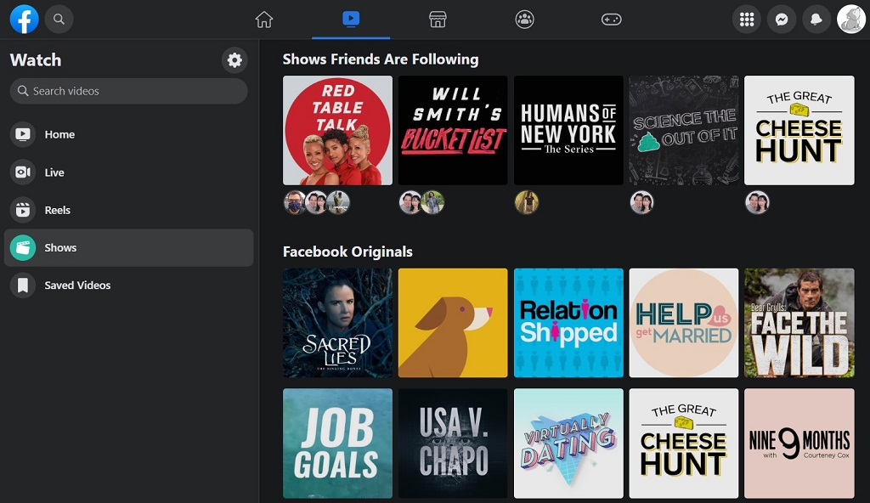Open RelationShipped show

pyautogui.click(x=568, y=323)
